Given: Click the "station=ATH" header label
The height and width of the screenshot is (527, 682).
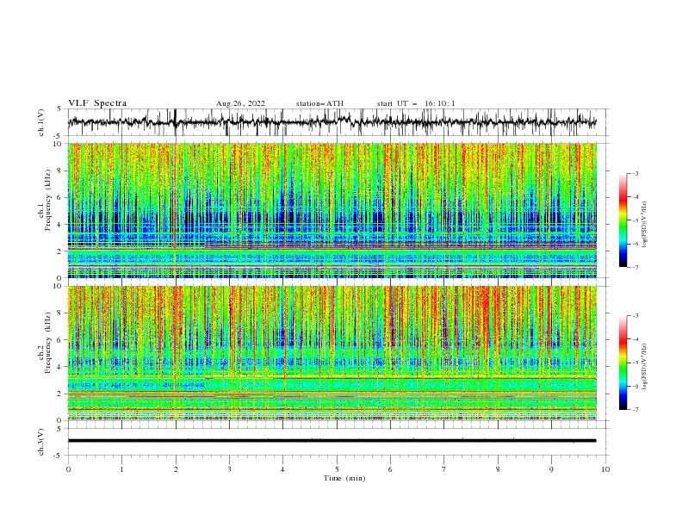Looking at the screenshot, I should (319, 103).
